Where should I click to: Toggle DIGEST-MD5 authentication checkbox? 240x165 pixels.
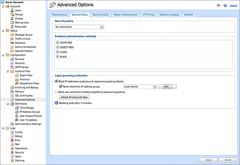click(57, 47)
